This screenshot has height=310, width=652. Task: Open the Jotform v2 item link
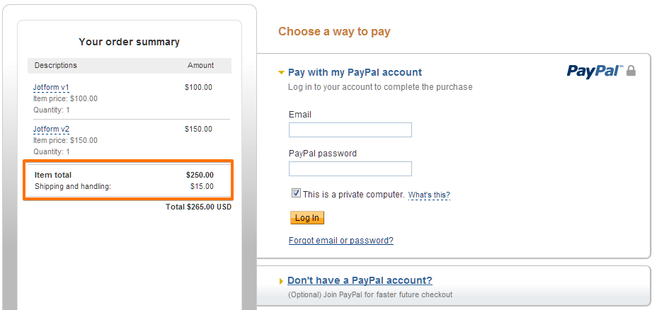(51, 130)
